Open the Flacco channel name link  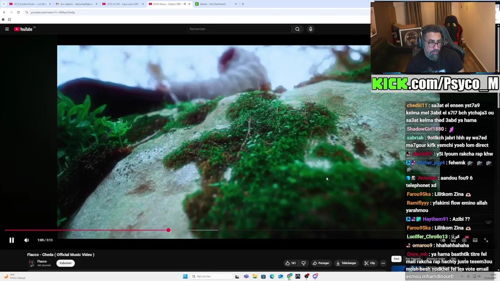42,261
